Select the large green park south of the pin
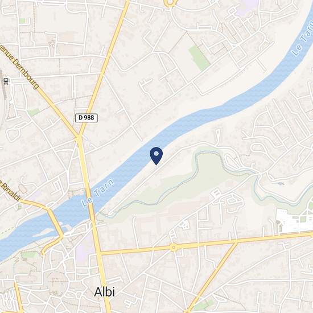Viewport: 313px width, 313px height. pos(180,184)
